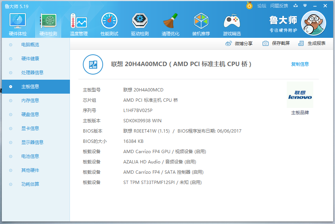This screenshot has width=335, height=224.
Task: Launch 性能测试 performance test icon
Action: [109, 21]
